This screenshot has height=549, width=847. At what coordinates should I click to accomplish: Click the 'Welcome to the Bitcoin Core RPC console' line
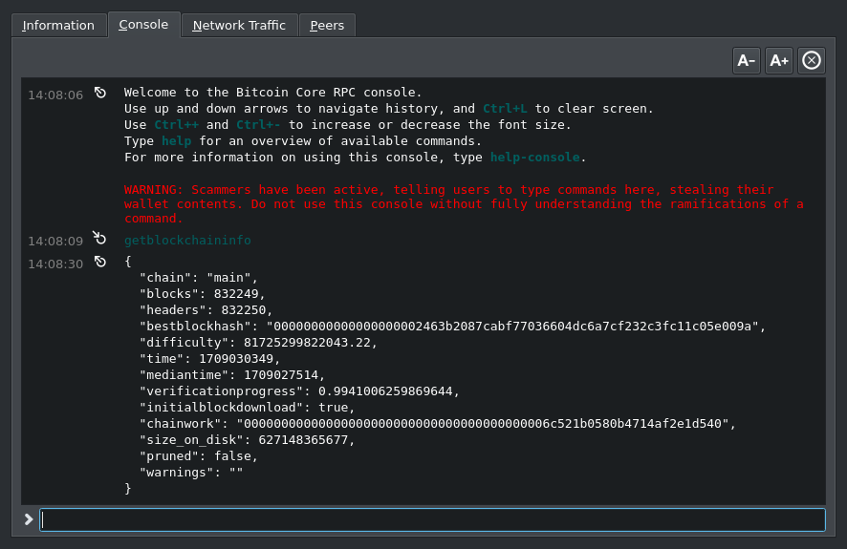pyautogui.click(x=272, y=93)
